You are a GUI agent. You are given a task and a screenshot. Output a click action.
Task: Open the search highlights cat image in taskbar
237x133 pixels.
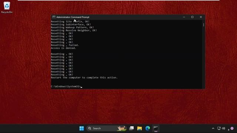point(121,128)
